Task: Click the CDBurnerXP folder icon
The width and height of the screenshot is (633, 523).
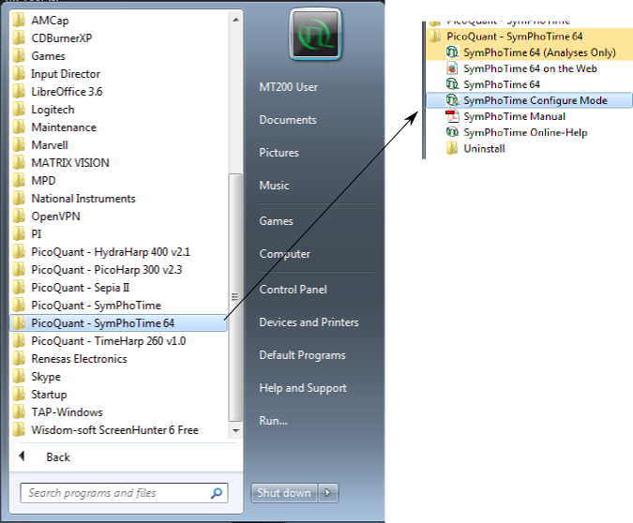Action: tap(19, 37)
